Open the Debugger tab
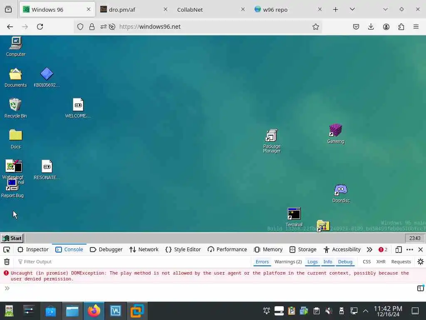This screenshot has width=426, height=320. pos(106,250)
